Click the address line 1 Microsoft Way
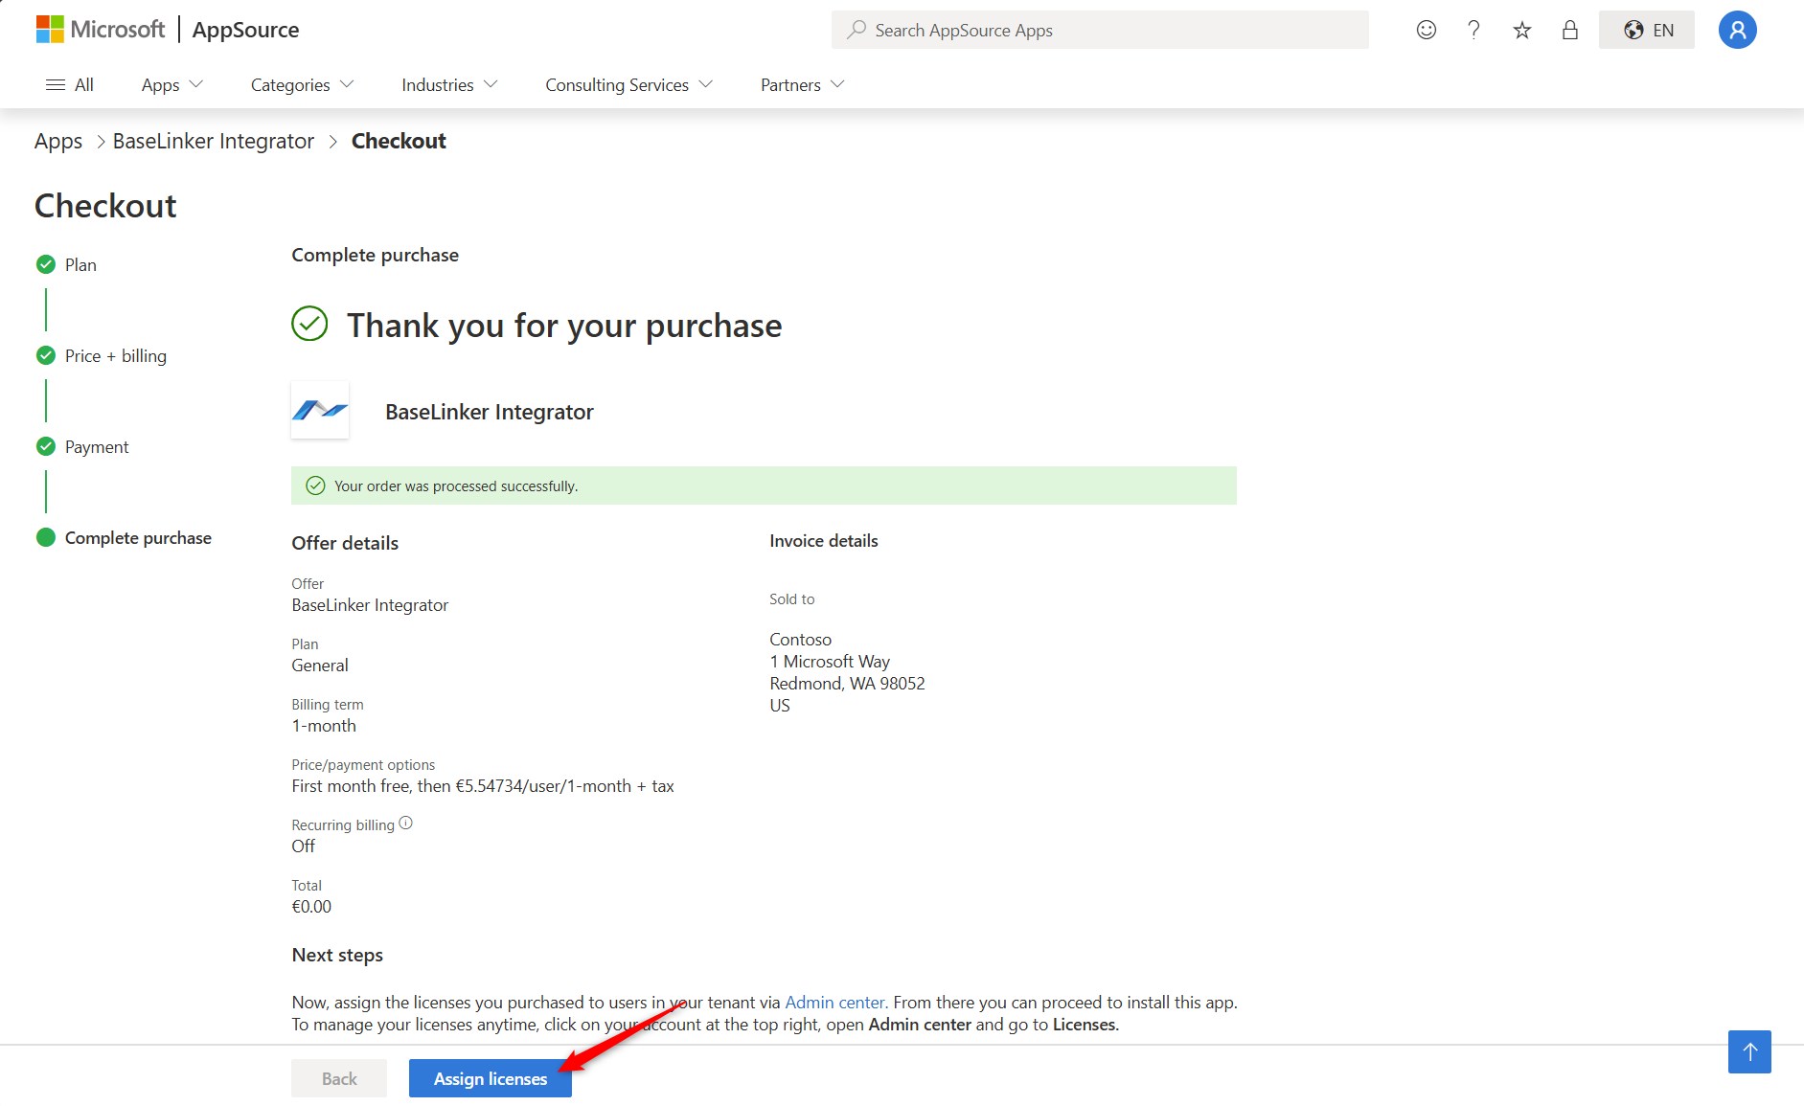This screenshot has height=1106, width=1804. point(830,661)
